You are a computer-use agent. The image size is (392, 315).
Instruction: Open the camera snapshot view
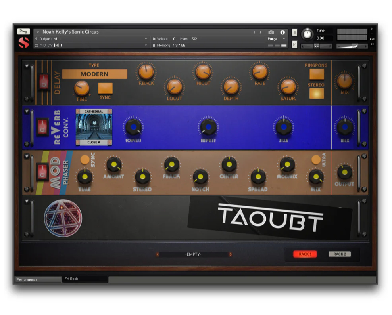point(271,32)
